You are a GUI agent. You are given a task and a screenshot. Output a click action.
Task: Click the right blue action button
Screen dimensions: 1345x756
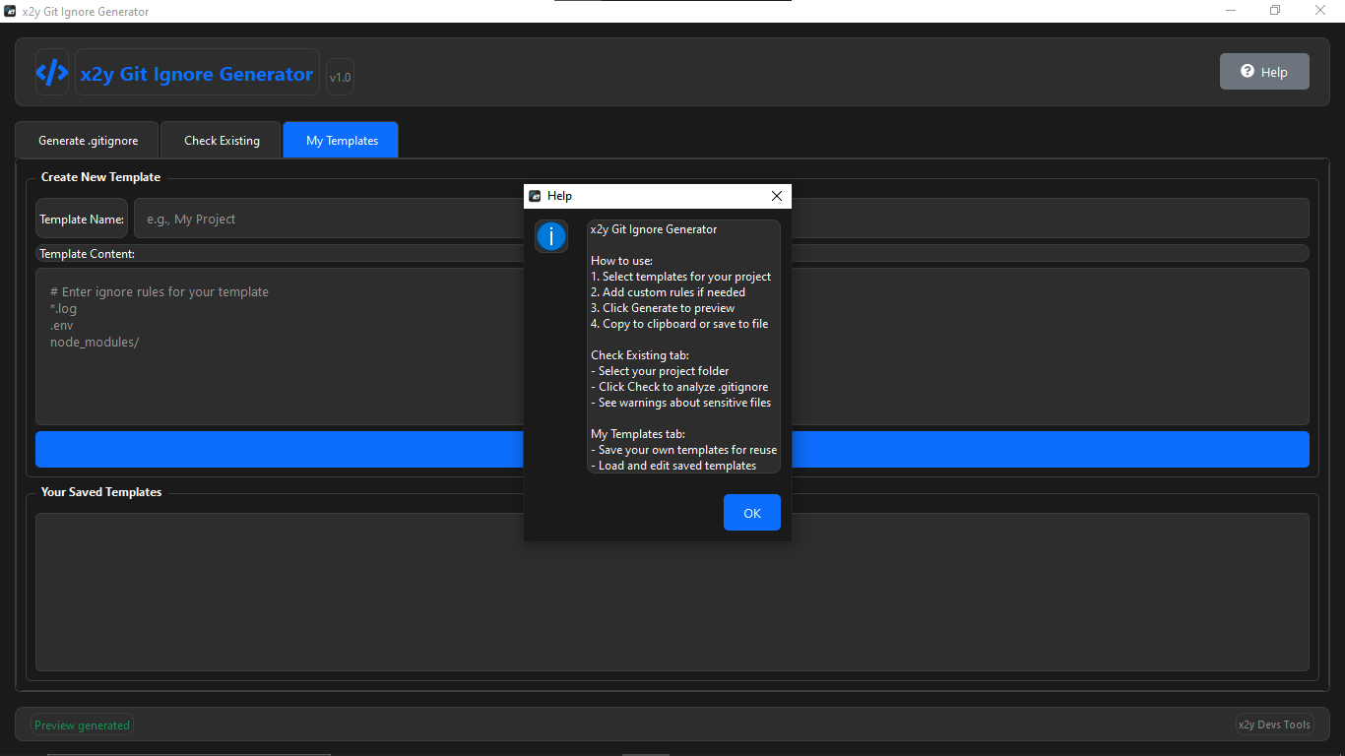click(1049, 450)
